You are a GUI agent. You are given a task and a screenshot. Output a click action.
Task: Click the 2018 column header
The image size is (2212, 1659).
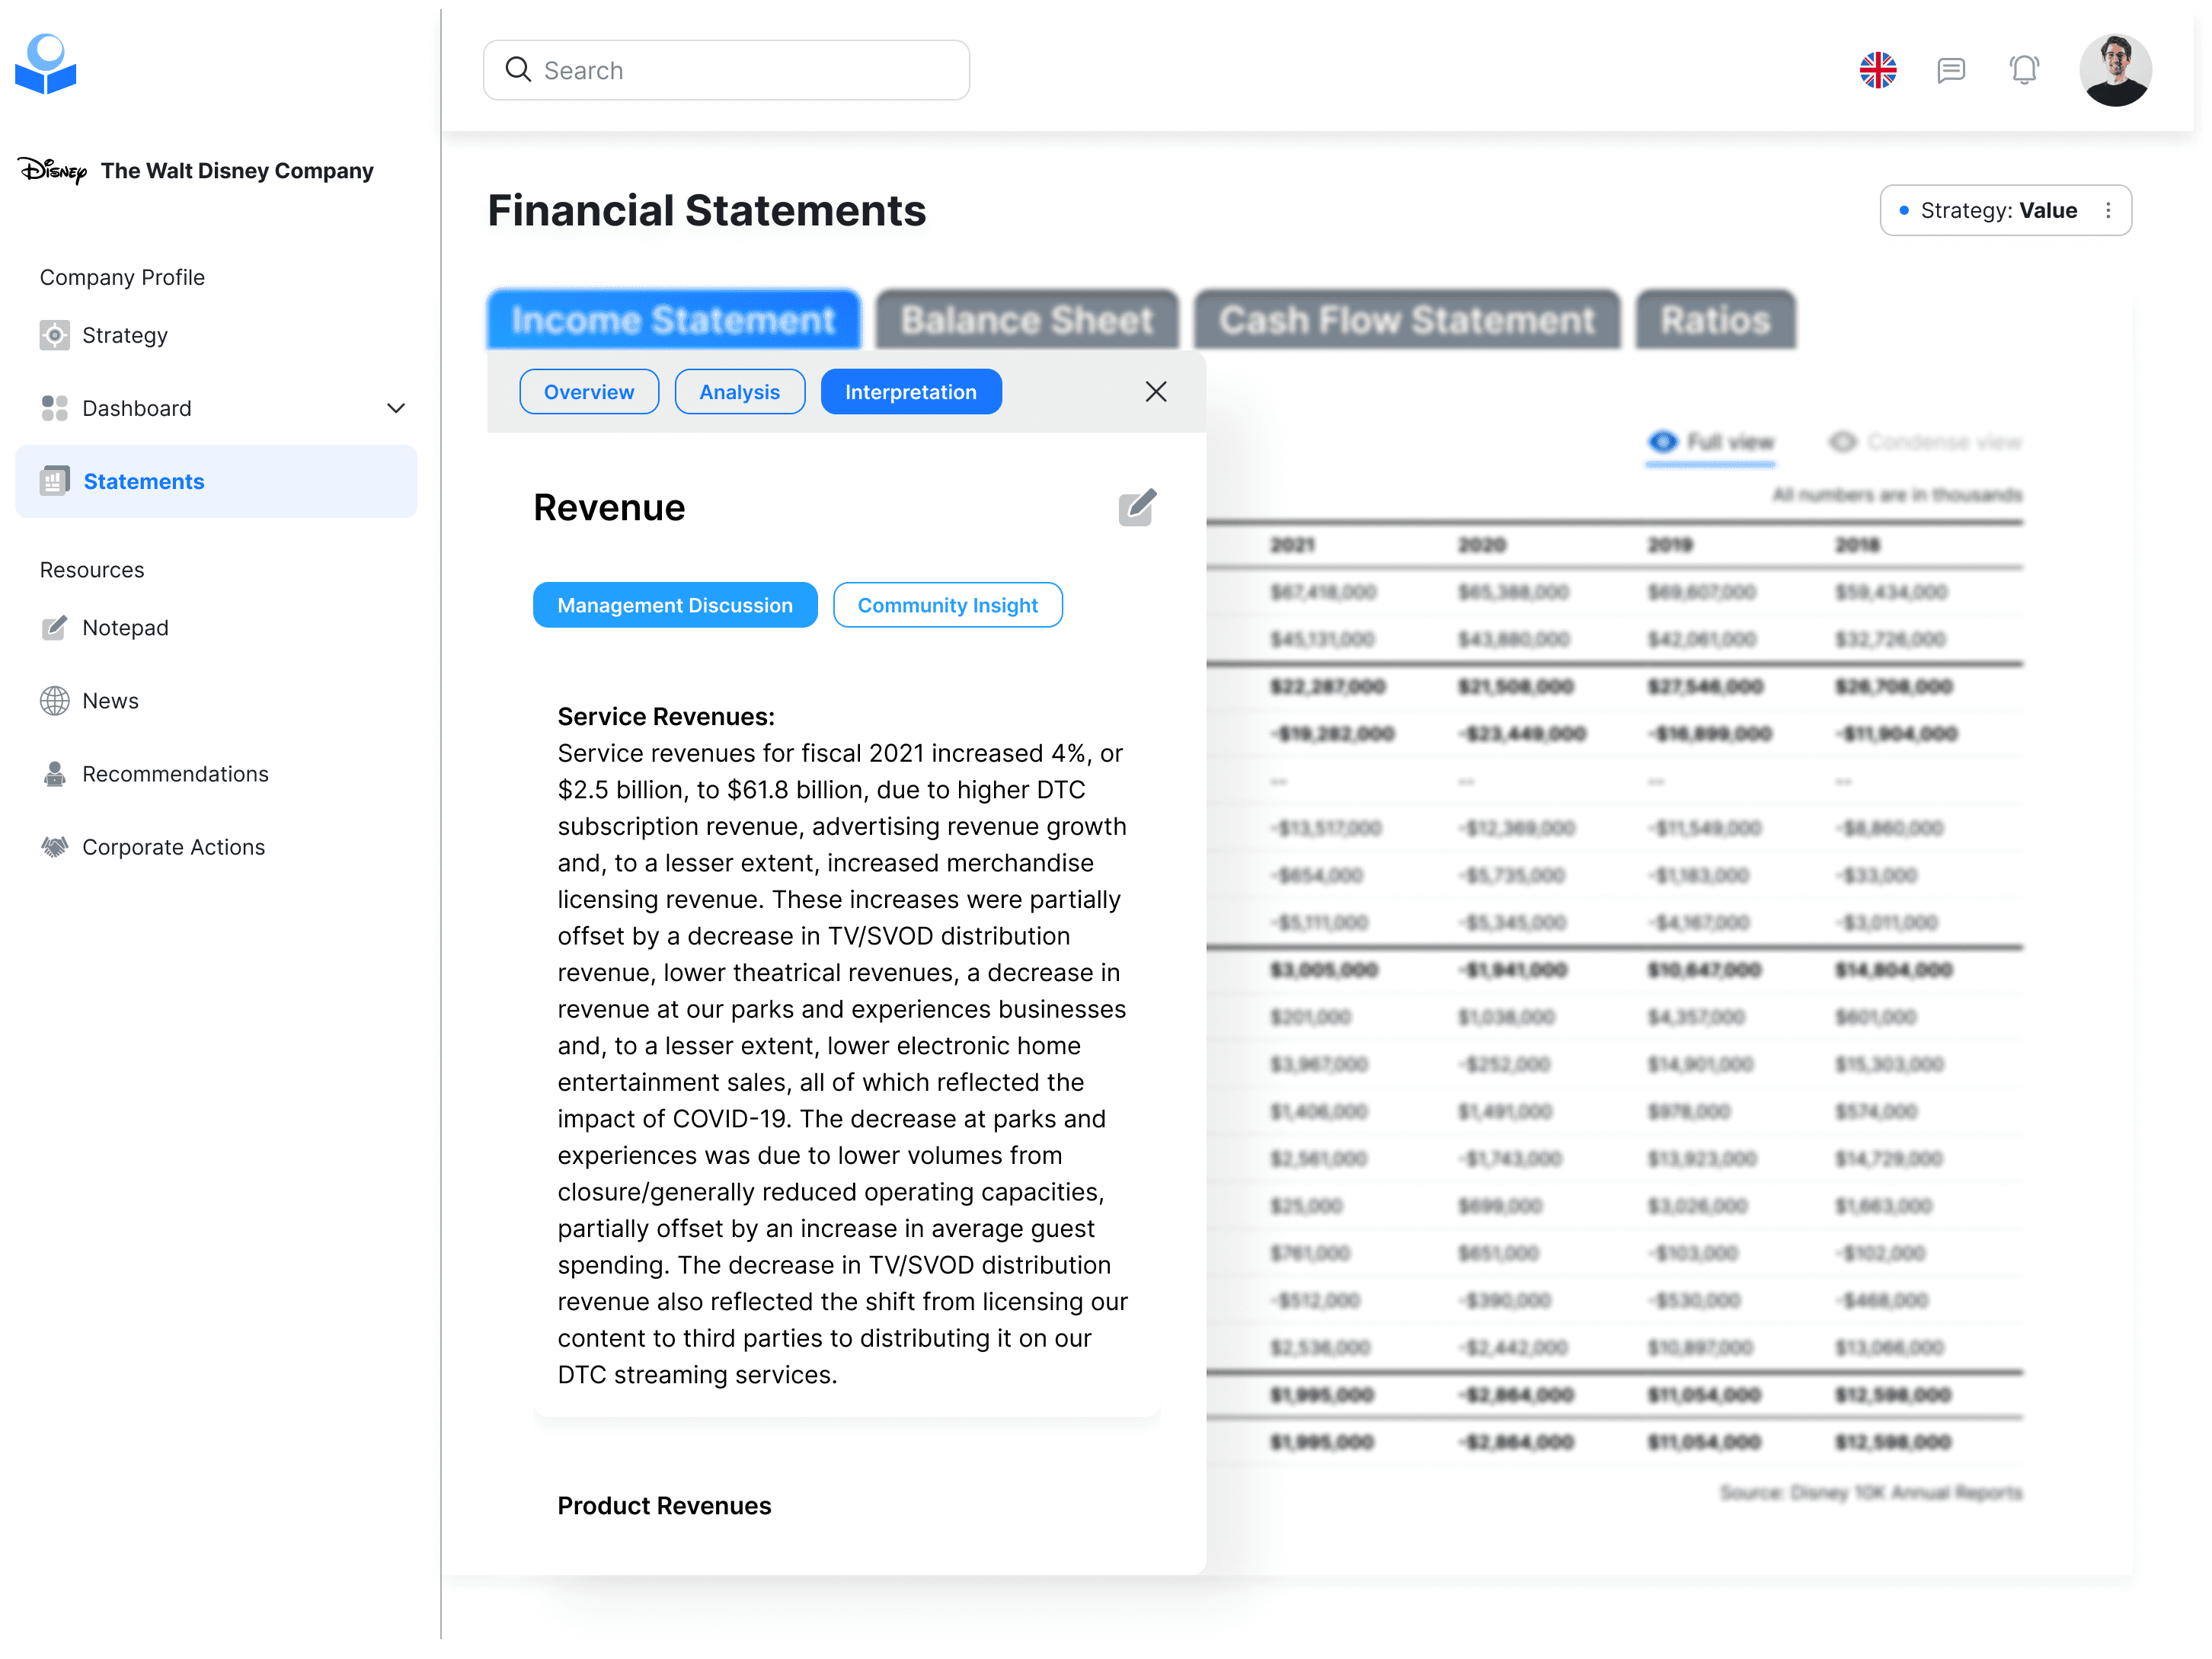(x=1857, y=545)
